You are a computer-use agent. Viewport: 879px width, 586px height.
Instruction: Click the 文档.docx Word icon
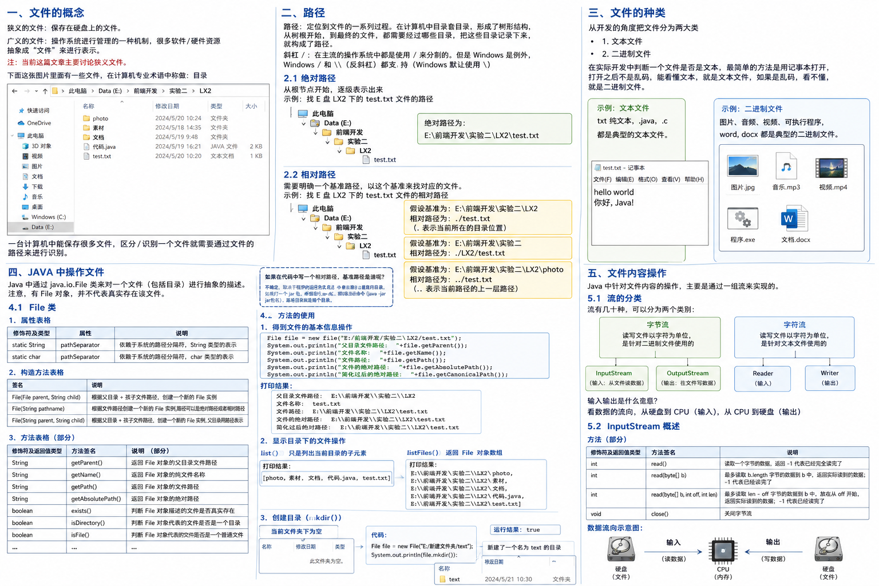794,219
